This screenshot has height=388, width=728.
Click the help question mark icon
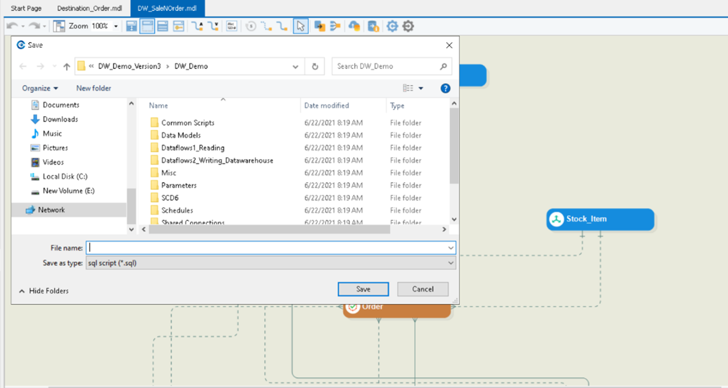pos(445,88)
